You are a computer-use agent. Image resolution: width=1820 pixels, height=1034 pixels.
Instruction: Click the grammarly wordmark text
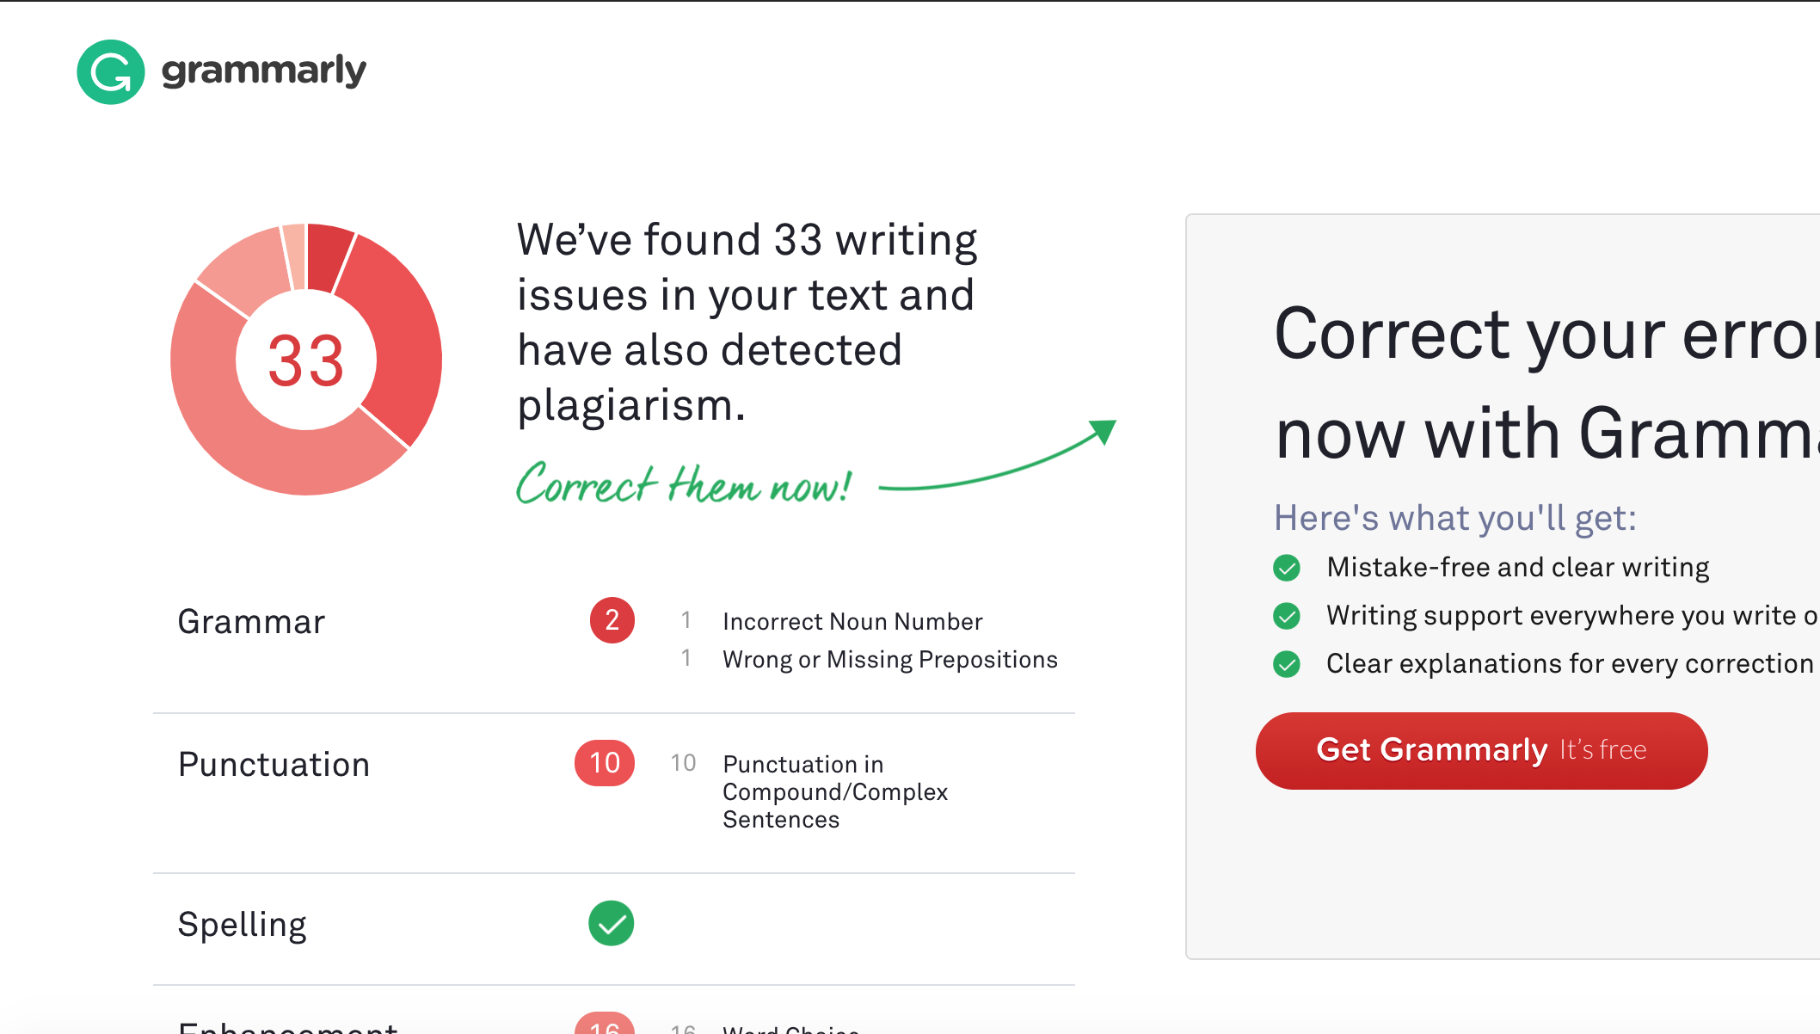pyautogui.click(x=263, y=71)
